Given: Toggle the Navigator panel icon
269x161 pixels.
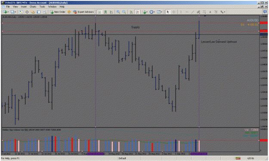Looking at the screenshot, I should point(33,12).
